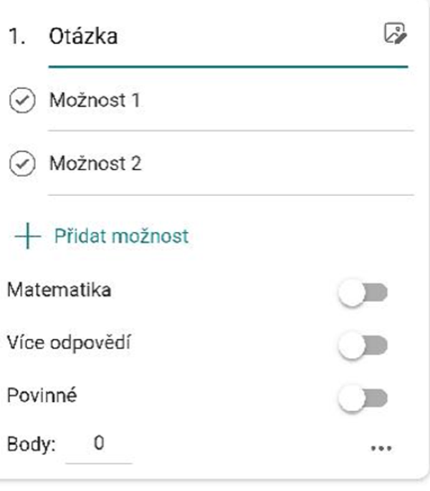Mark Možnost 2 as correct via checkmark icon
This screenshot has height=491, width=430.
pos(22,163)
